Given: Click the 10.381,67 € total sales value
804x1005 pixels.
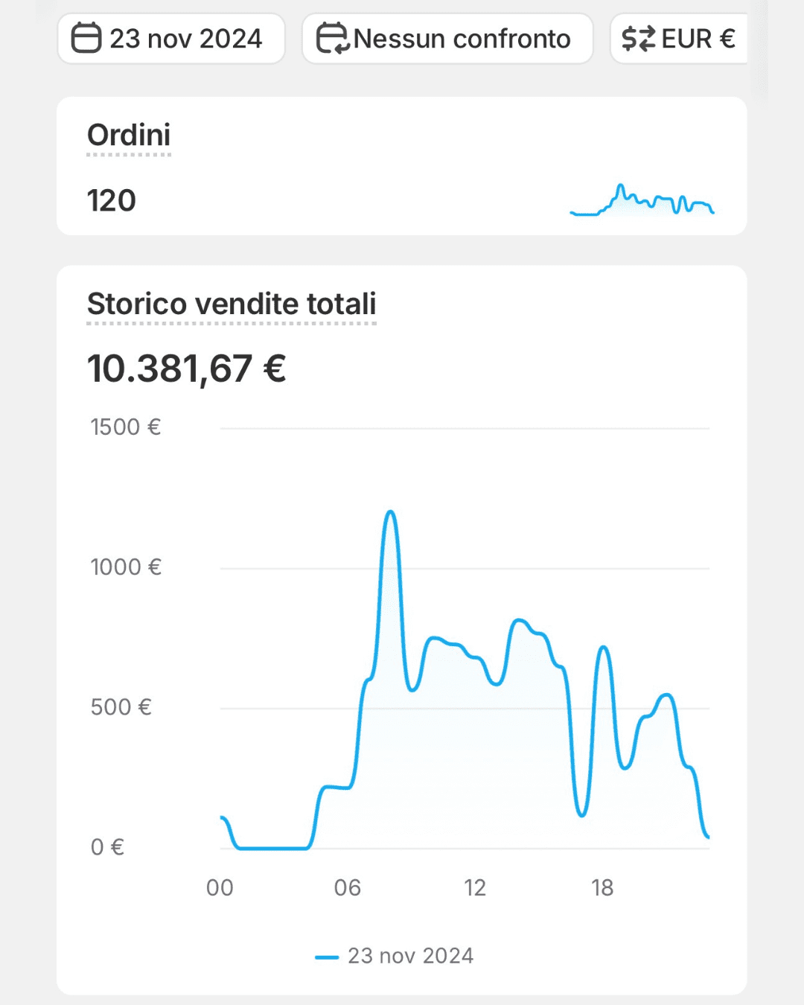Looking at the screenshot, I should [187, 368].
